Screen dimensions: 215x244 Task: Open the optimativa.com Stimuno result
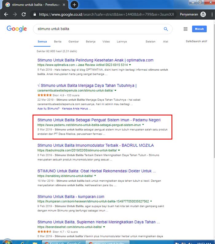(95, 60)
